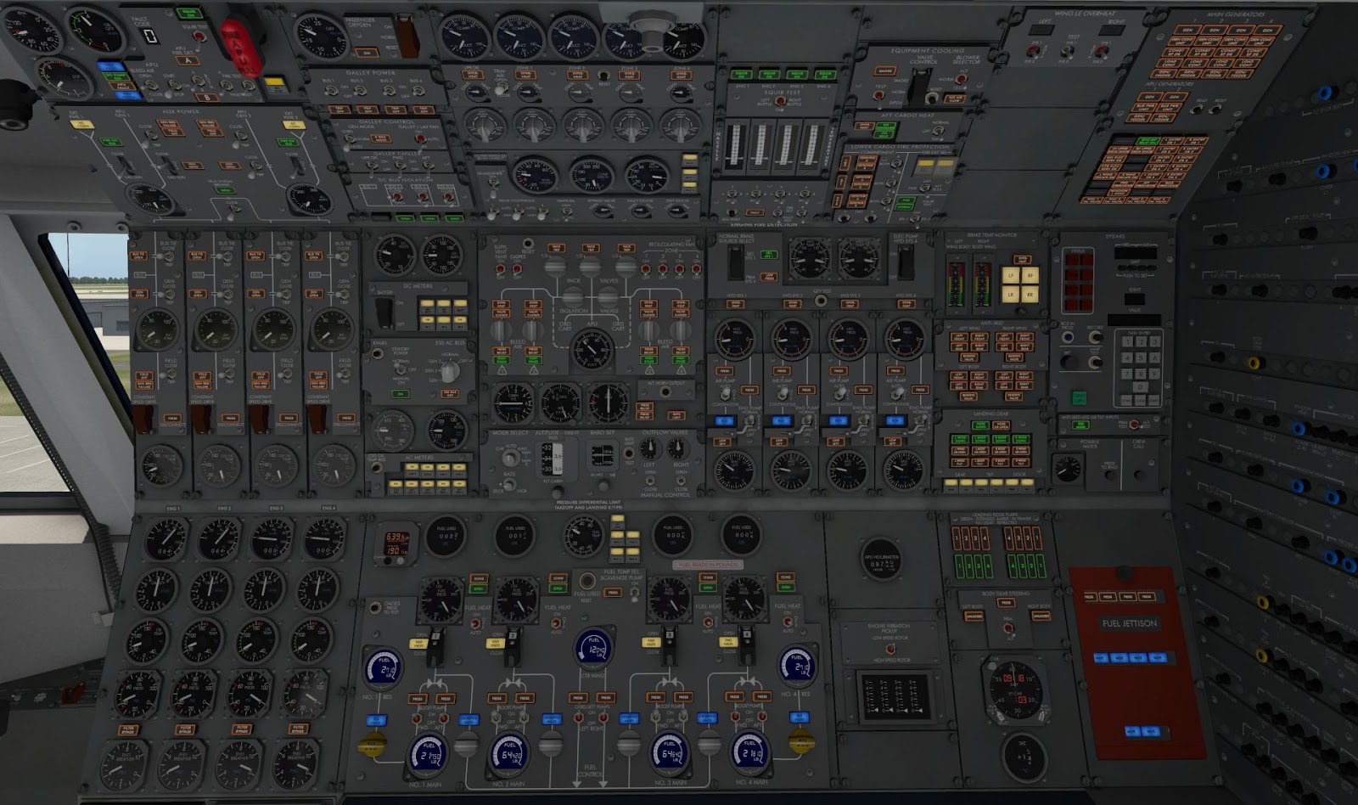1358x805 pixels.
Task: Click the FUEL JETTISON panel label
Action: click(x=1129, y=623)
